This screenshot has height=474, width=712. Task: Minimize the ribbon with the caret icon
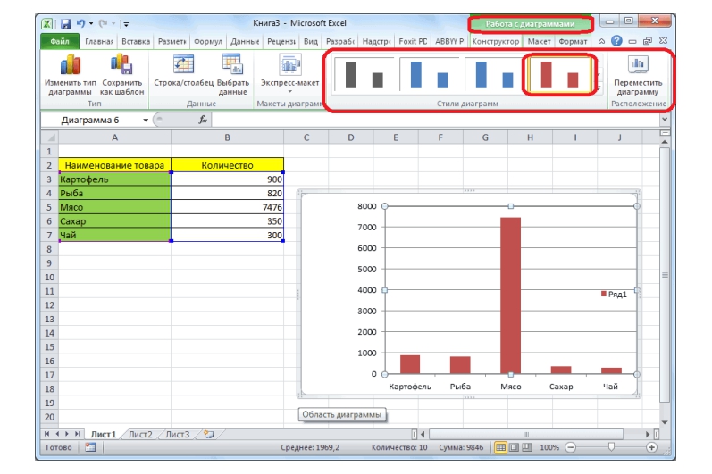tap(601, 41)
